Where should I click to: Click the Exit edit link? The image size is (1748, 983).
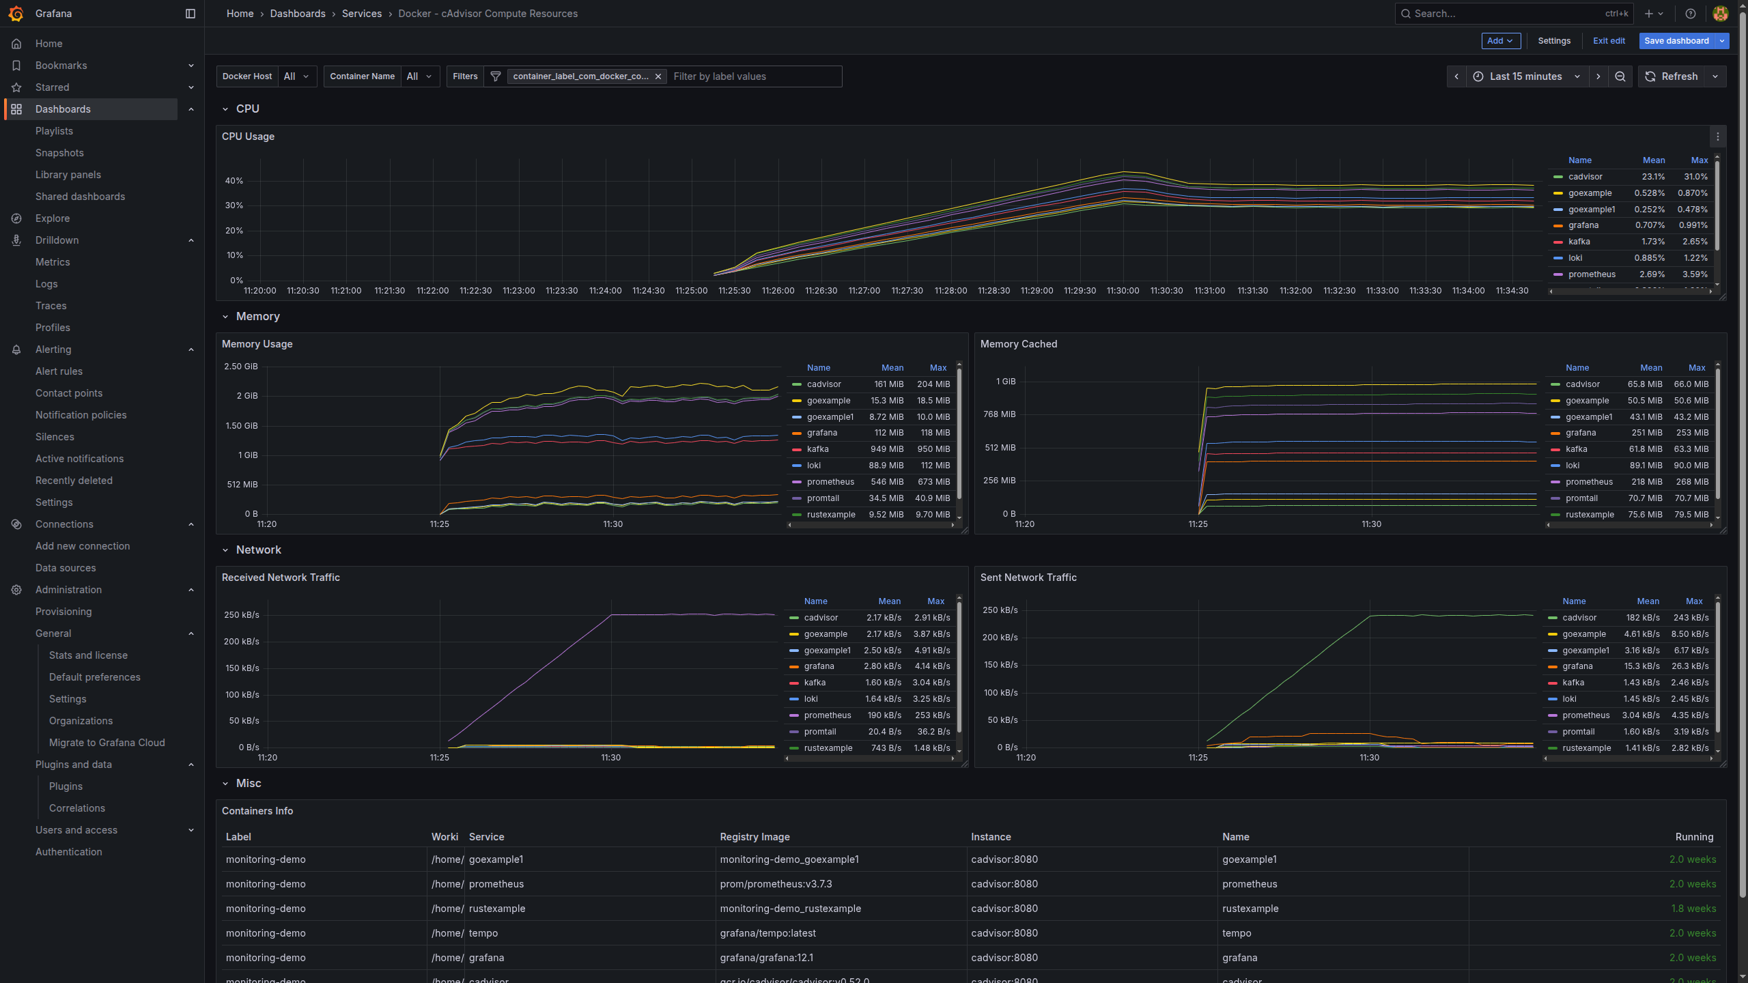pos(1609,41)
